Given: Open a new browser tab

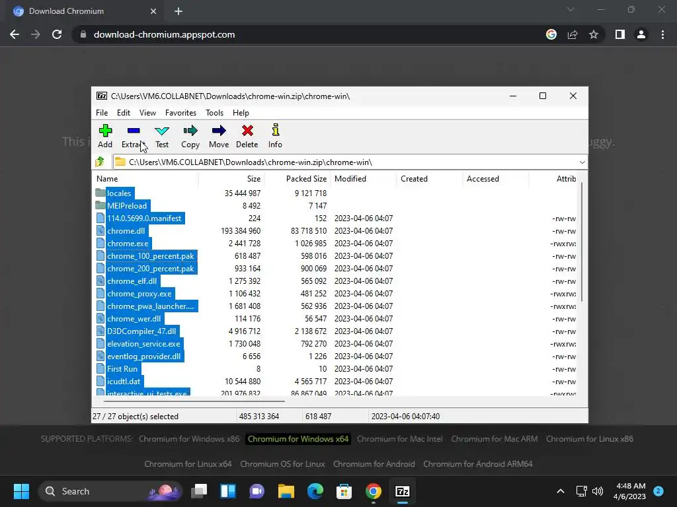Looking at the screenshot, I should click(x=179, y=12).
